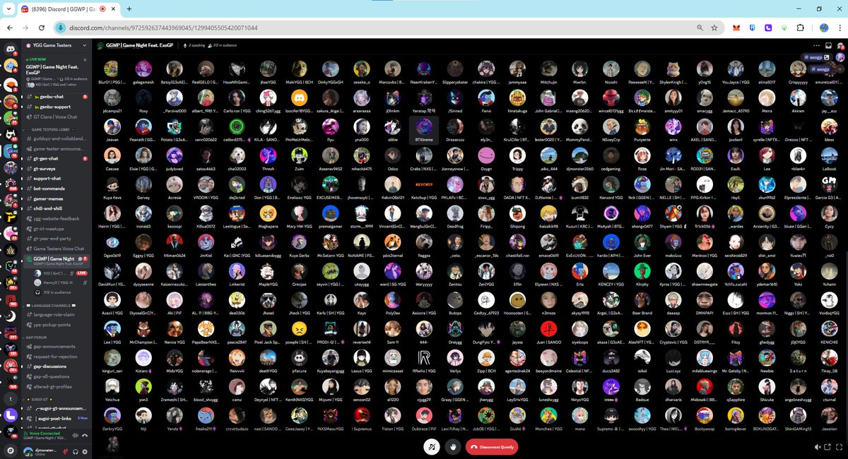This screenshot has height=459, width=848.
Task: Open the gap-announcements channel
Action: [58, 347]
